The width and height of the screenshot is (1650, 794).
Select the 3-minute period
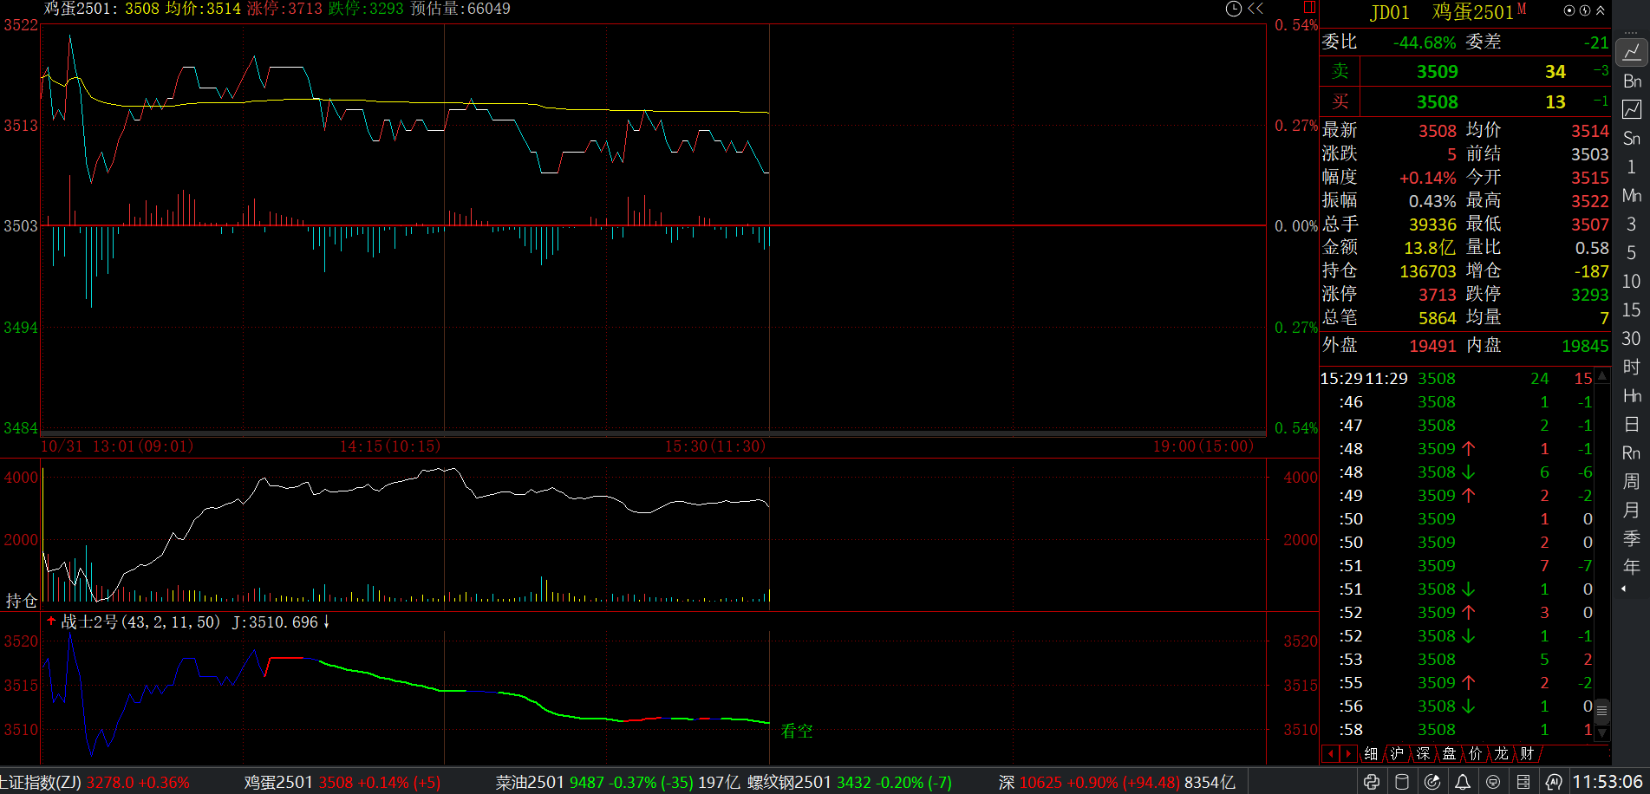(x=1632, y=224)
